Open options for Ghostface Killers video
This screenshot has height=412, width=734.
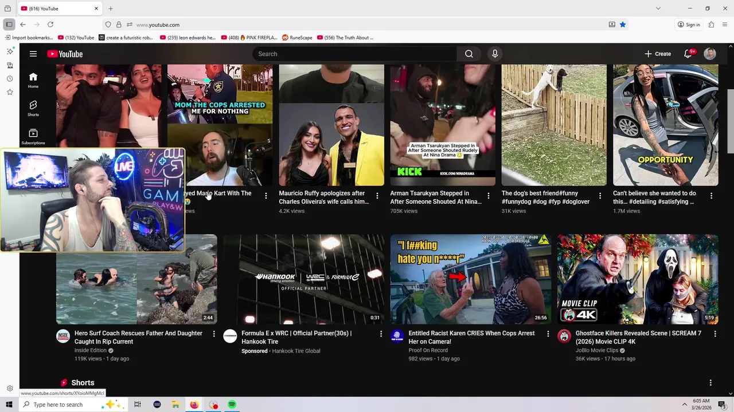tap(715, 334)
